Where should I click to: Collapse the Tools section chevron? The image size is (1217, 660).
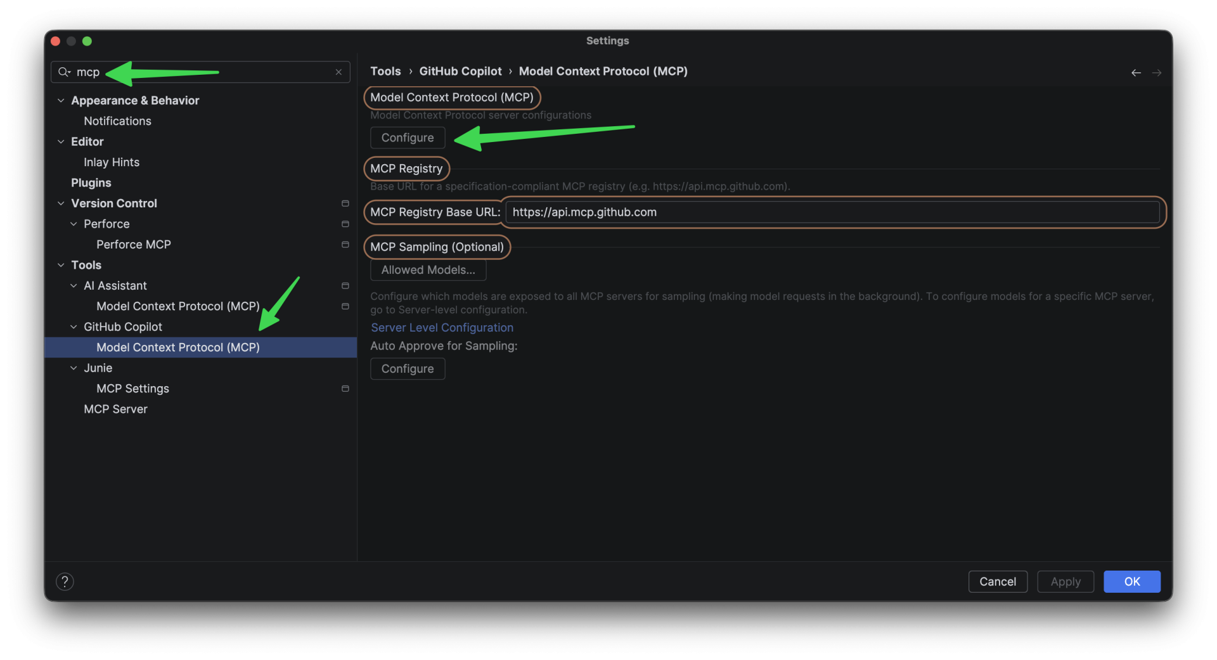point(60,265)
